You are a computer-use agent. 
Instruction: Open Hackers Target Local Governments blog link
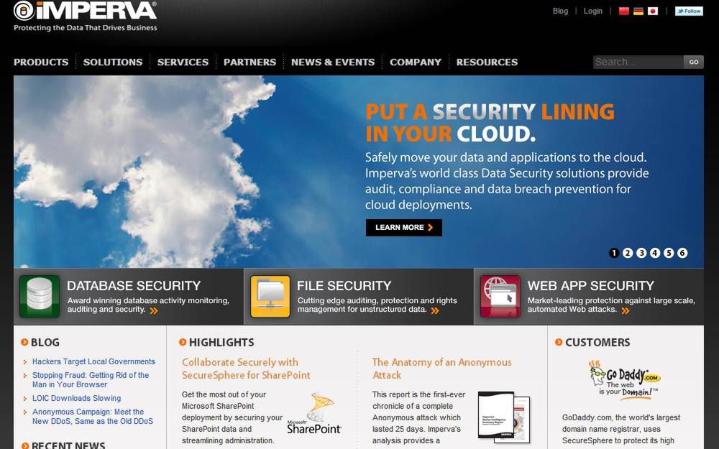(x=93, y=361)
